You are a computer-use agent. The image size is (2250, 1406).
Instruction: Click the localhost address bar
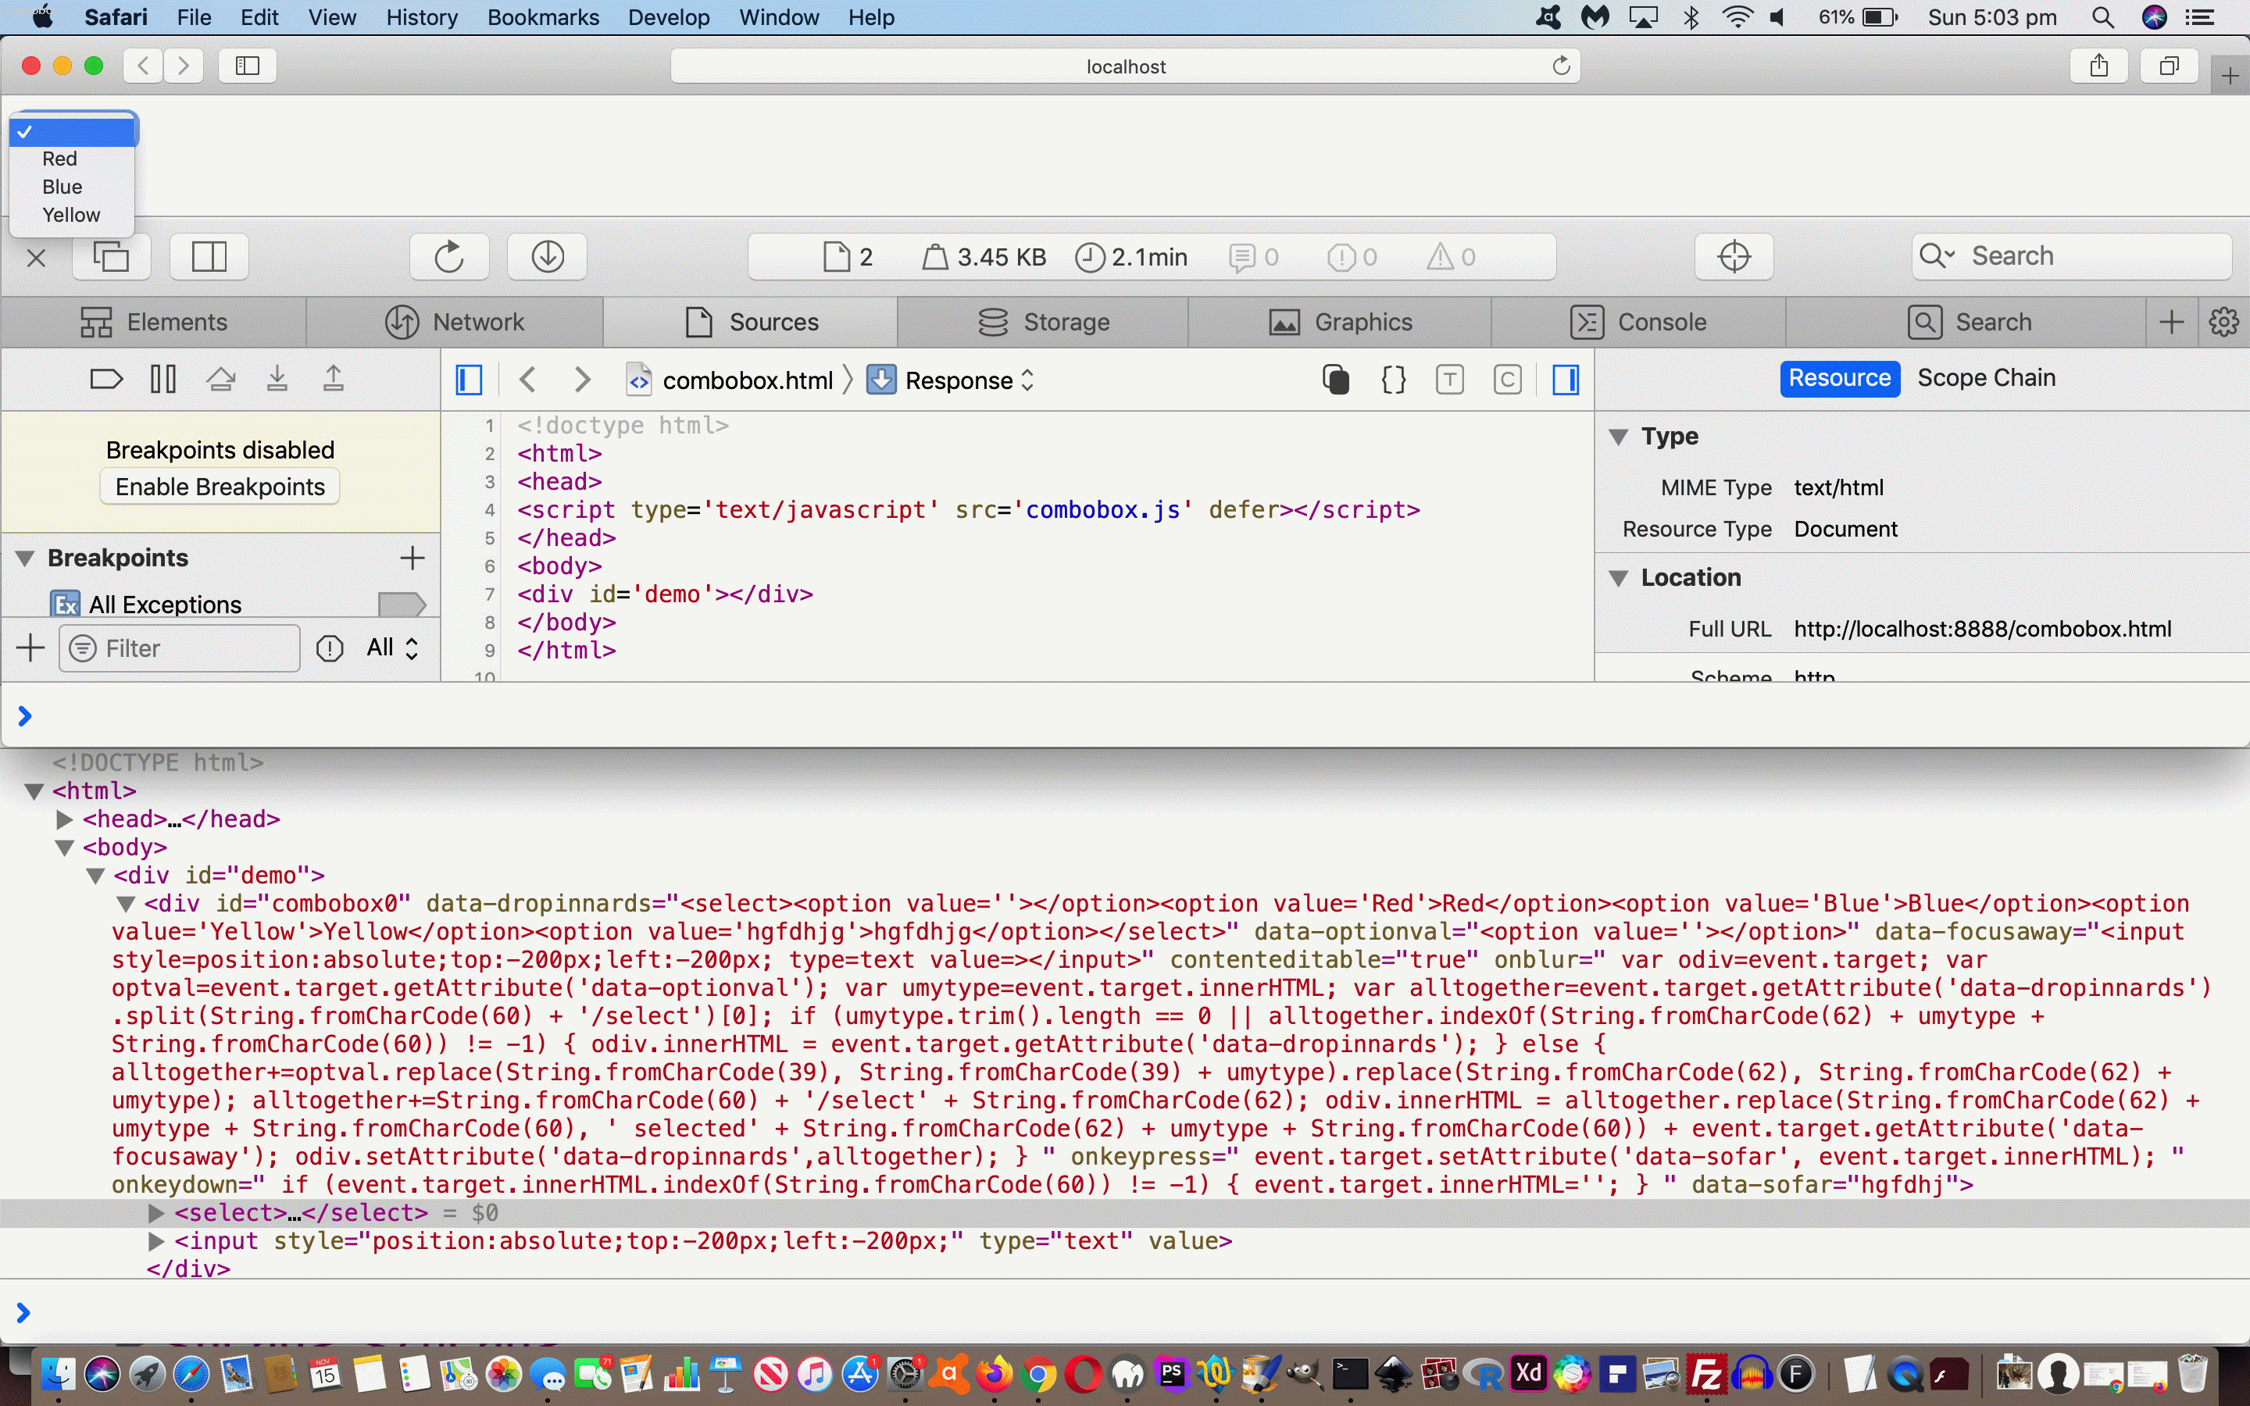click(x=1125, y=66)
